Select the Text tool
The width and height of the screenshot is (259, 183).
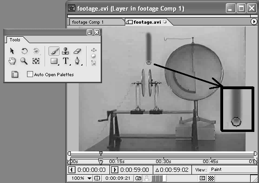click(x=66, y=61)
